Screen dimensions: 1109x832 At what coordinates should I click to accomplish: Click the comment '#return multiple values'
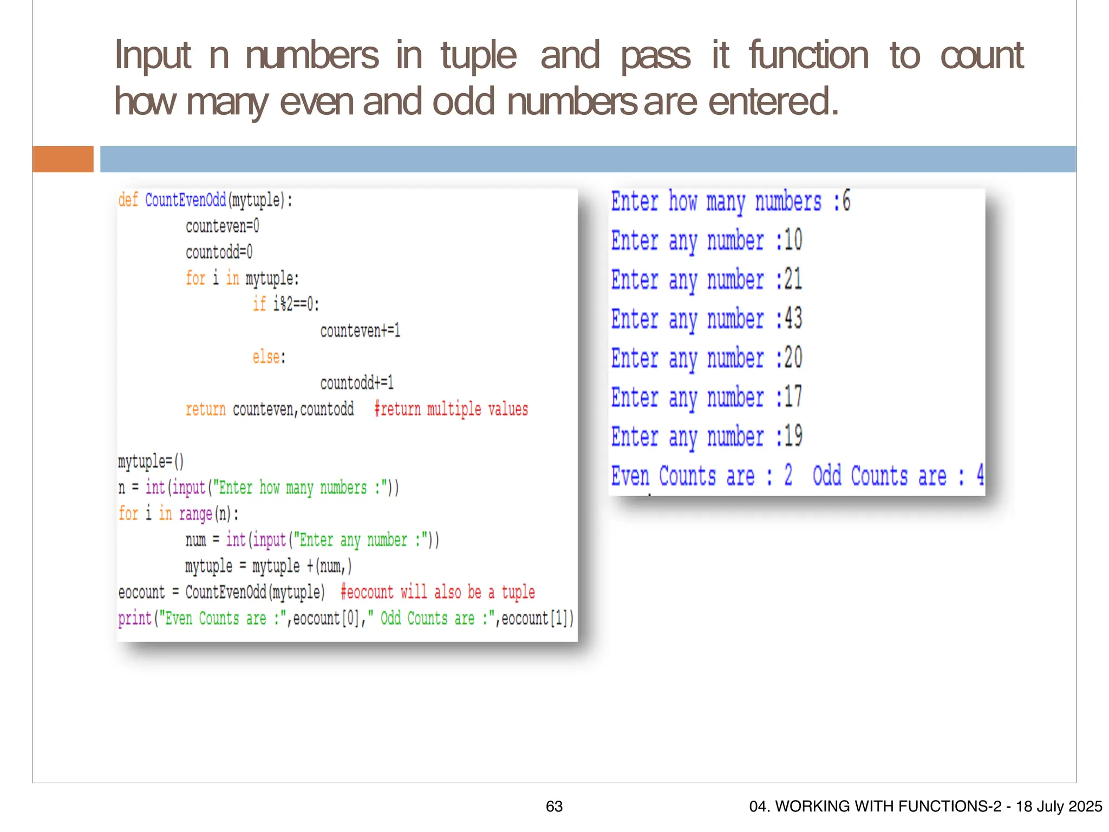point(451,409)
